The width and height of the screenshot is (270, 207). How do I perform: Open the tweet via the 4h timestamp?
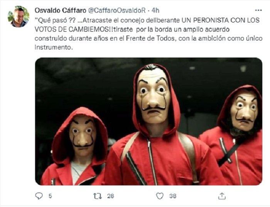(155, 10)
